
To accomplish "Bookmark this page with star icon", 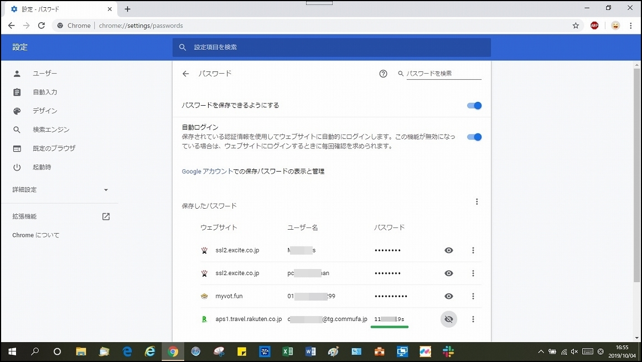I will 576,25.
